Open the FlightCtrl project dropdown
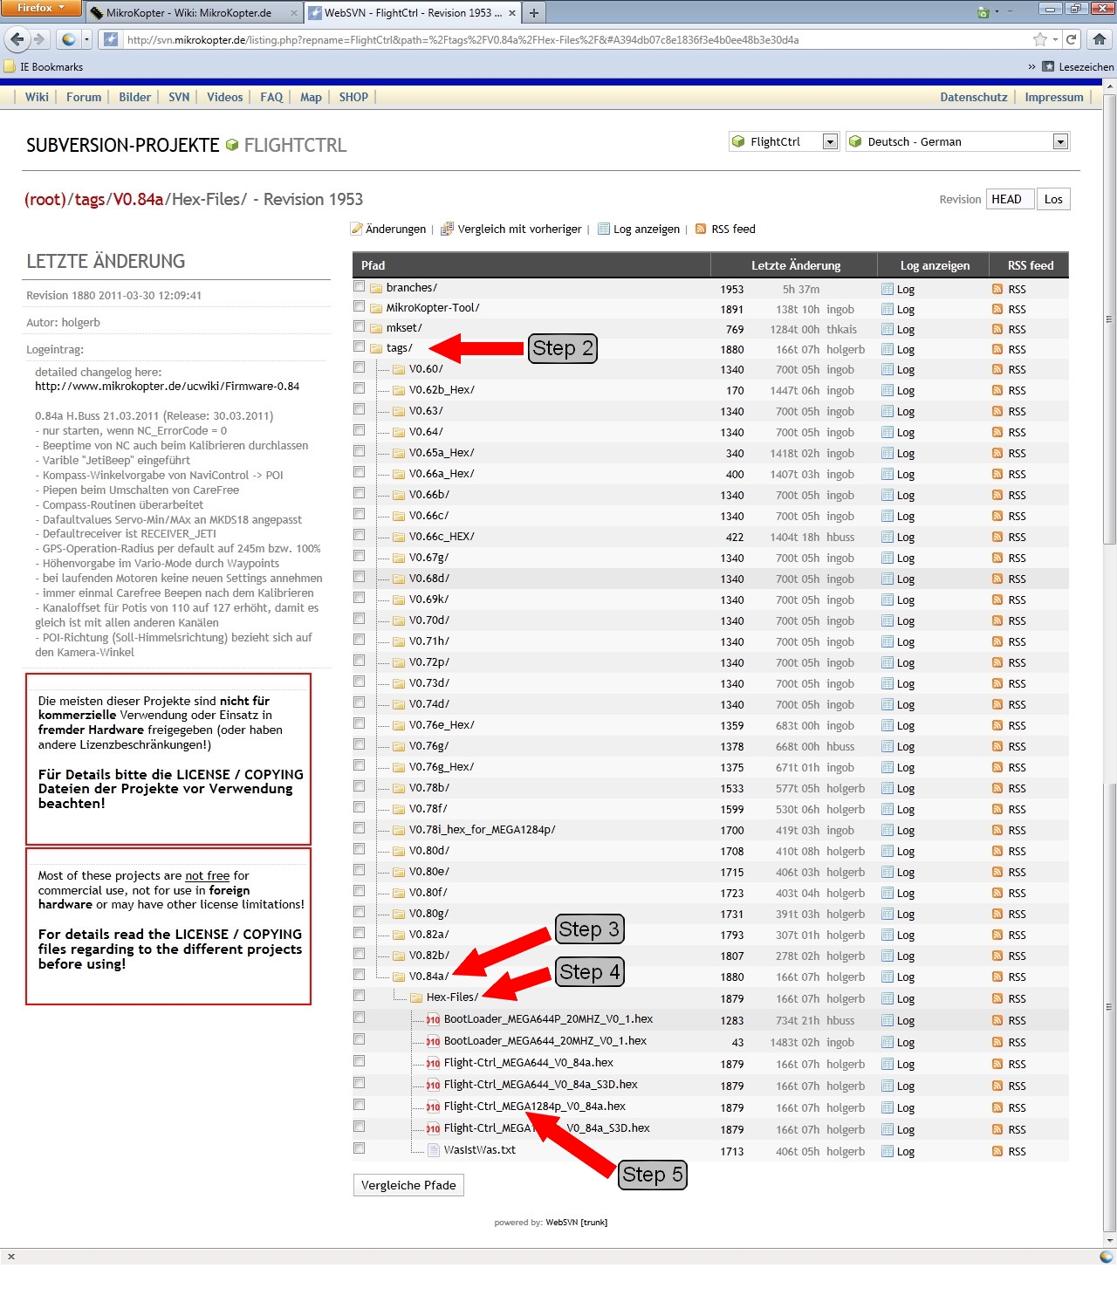The image size is (1117, 1309). pyautogui.click(x=830, y=141)
